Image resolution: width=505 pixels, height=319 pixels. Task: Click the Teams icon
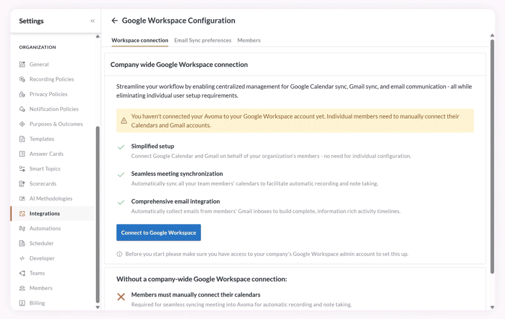(x=22, y=273)
